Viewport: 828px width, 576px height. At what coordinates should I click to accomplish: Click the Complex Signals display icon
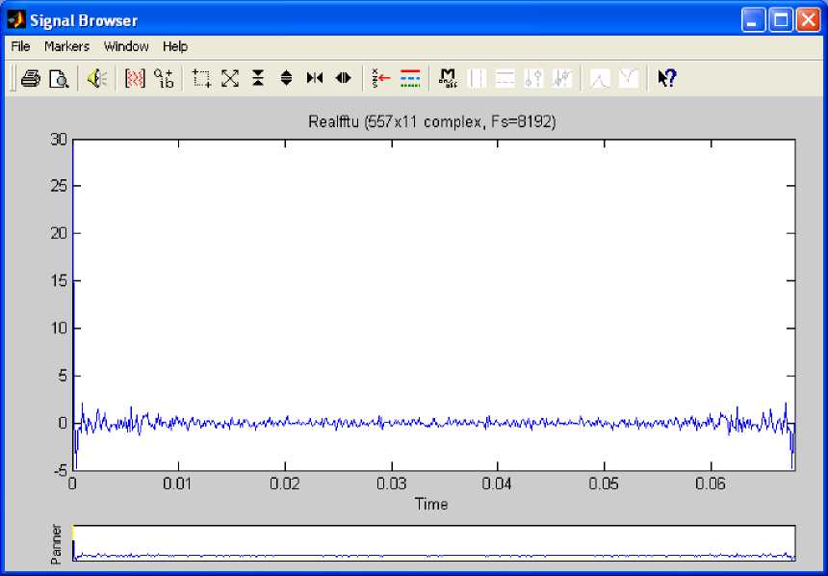click(x=164, y=79)
